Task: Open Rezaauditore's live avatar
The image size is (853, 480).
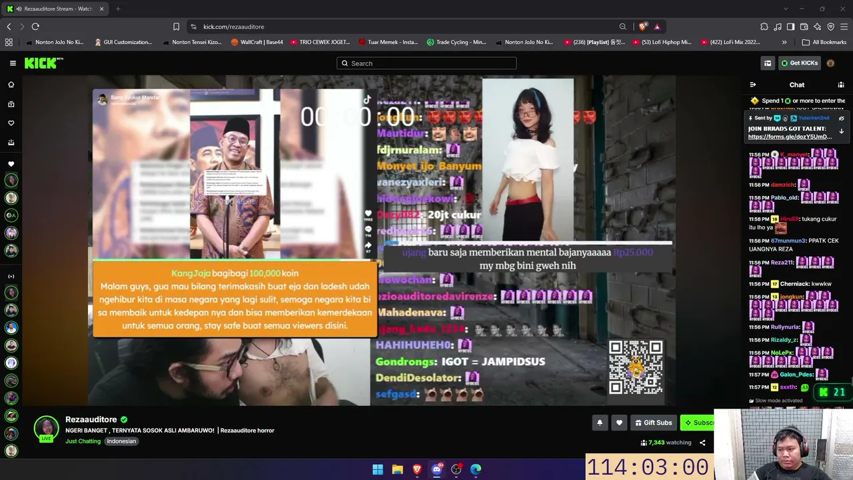Action: coord(46,429)
